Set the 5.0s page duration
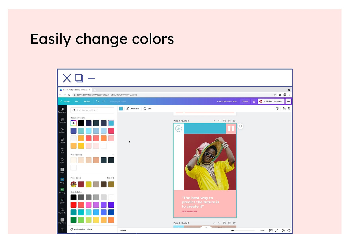 [147, 109]
